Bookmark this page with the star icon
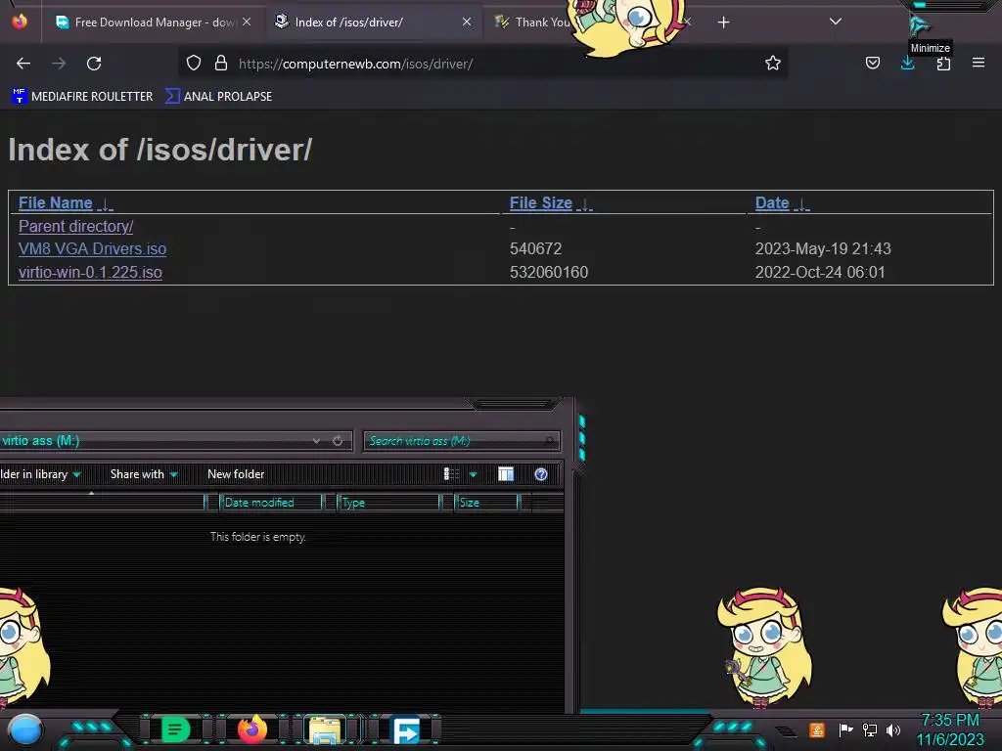This screenshot has width=1002, height=751. tap(773, 63)
